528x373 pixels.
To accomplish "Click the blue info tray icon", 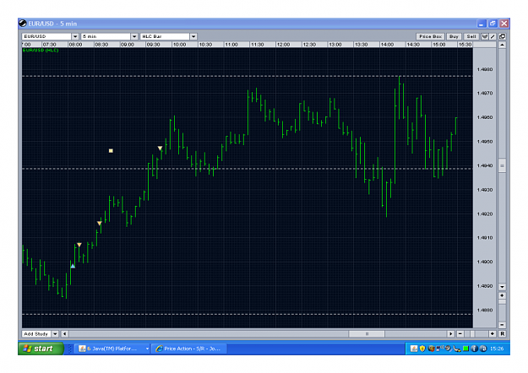I will 475,349.
